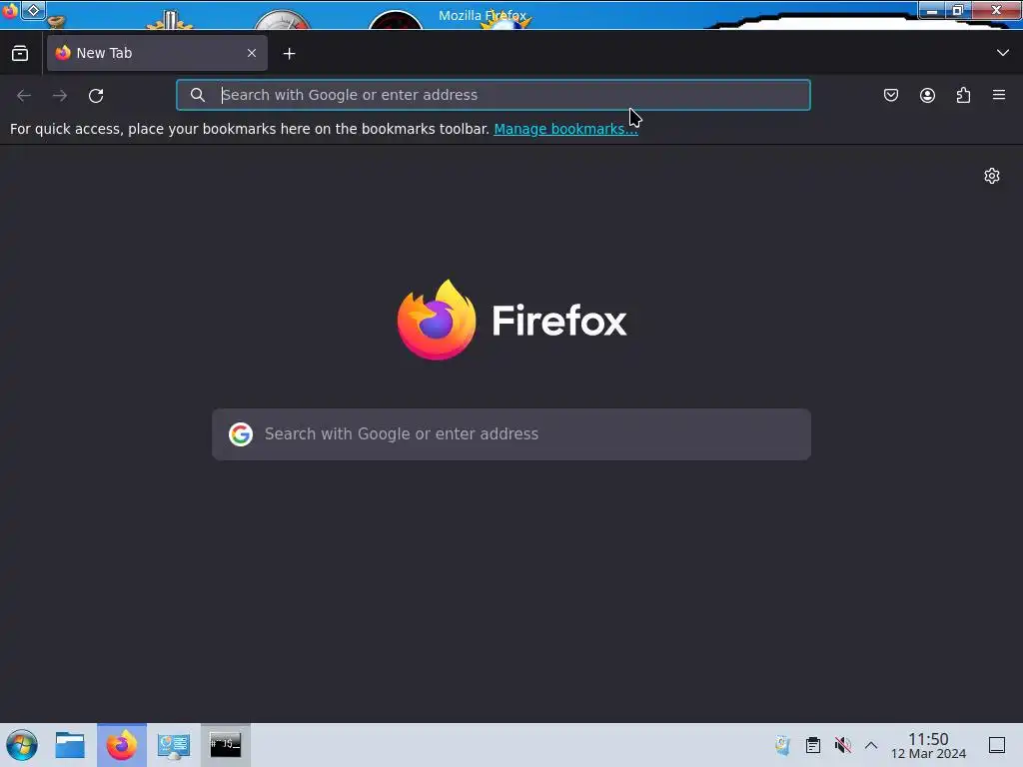
Task: Focus the central Google search box
Action: click(511, 434)
